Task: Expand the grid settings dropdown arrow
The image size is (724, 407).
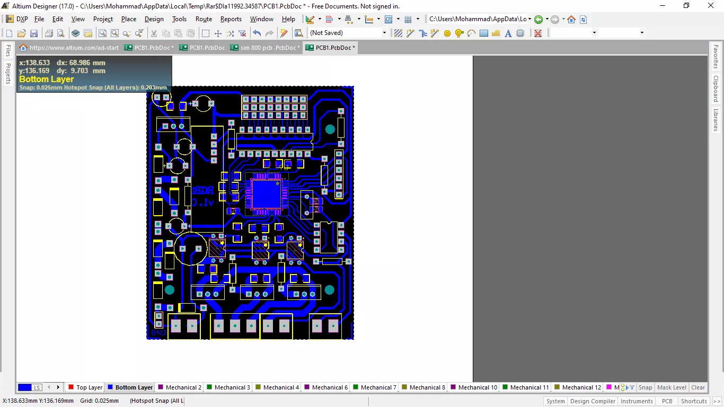Action: click(x=418, y=19)
